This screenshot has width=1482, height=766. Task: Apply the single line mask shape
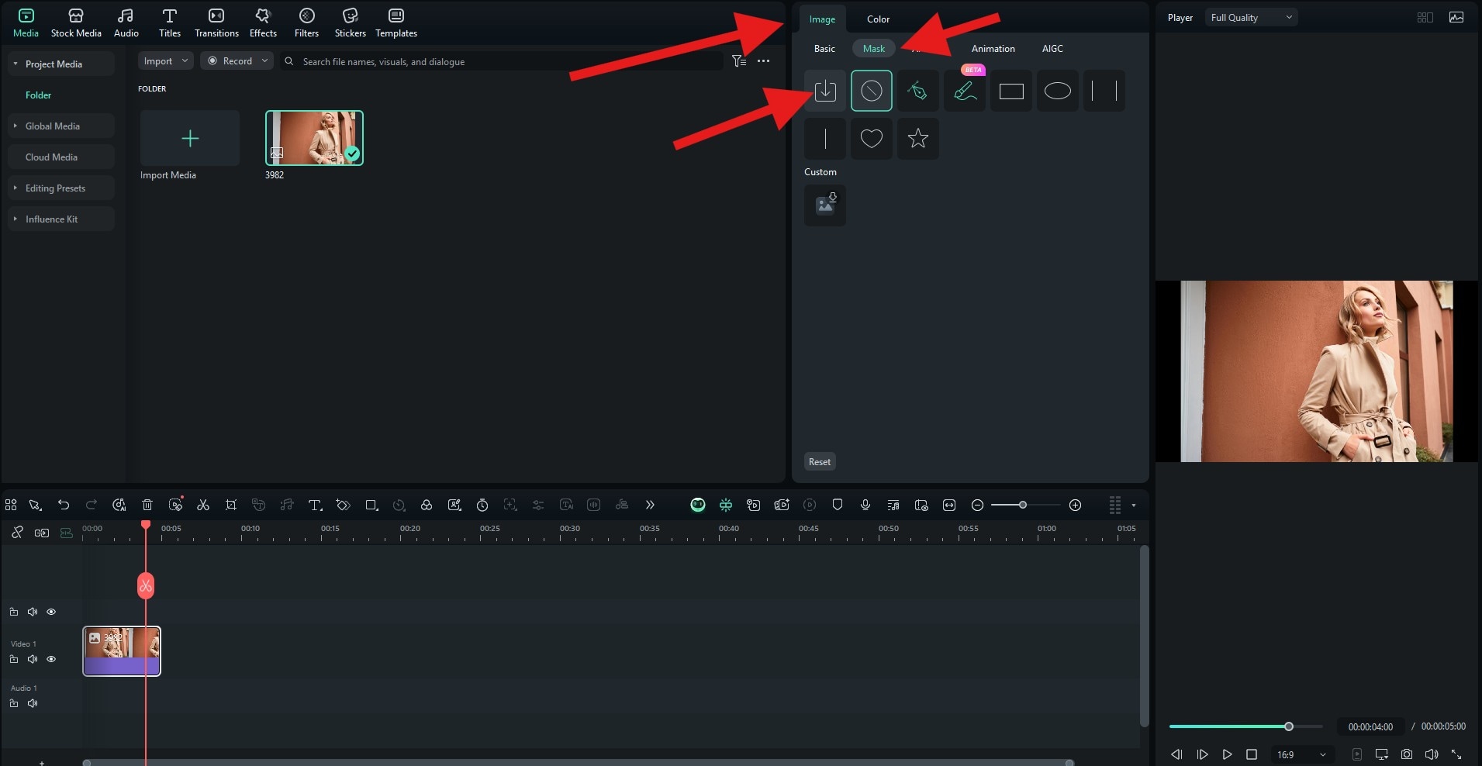825,139
